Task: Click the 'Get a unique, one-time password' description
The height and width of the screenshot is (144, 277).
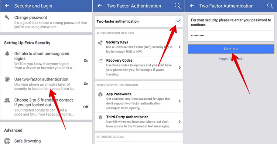Action: [x=138, y=103]
